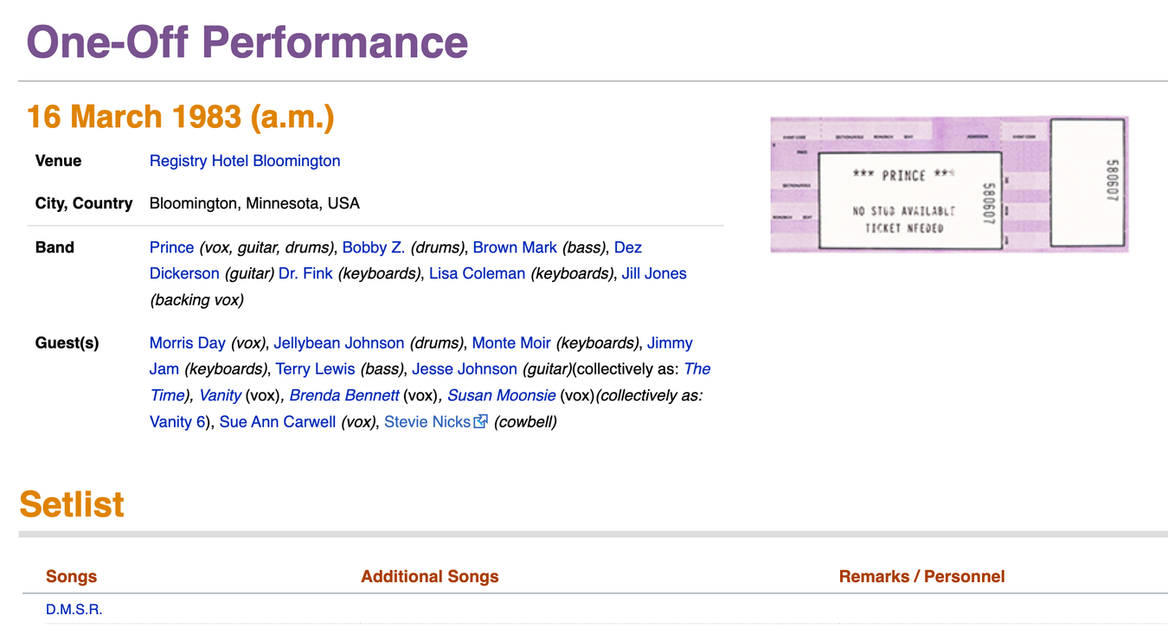Open Bobby Z. link
This screenshot has height=628, width=1168.
374,247
